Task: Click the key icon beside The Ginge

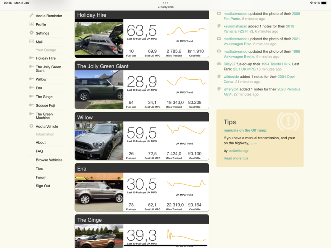Action: point(31,97)
